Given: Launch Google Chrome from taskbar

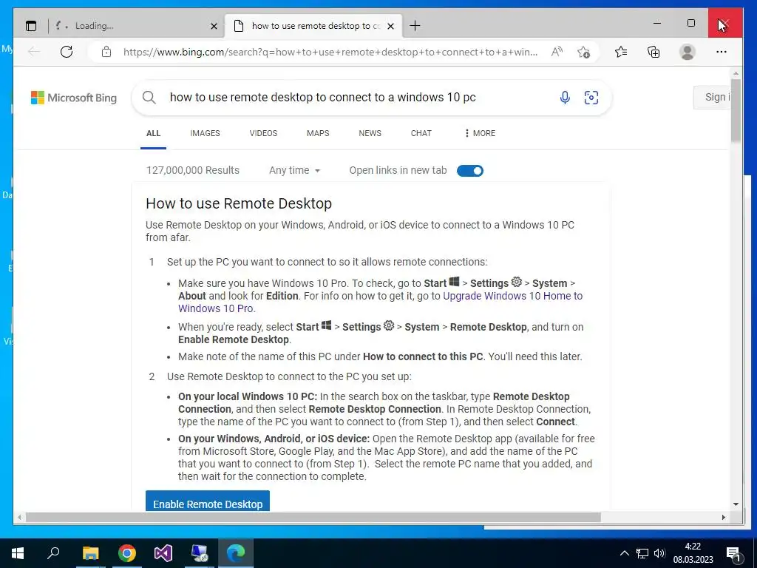Looking at the screenshot, I should [x=127, y=553].
